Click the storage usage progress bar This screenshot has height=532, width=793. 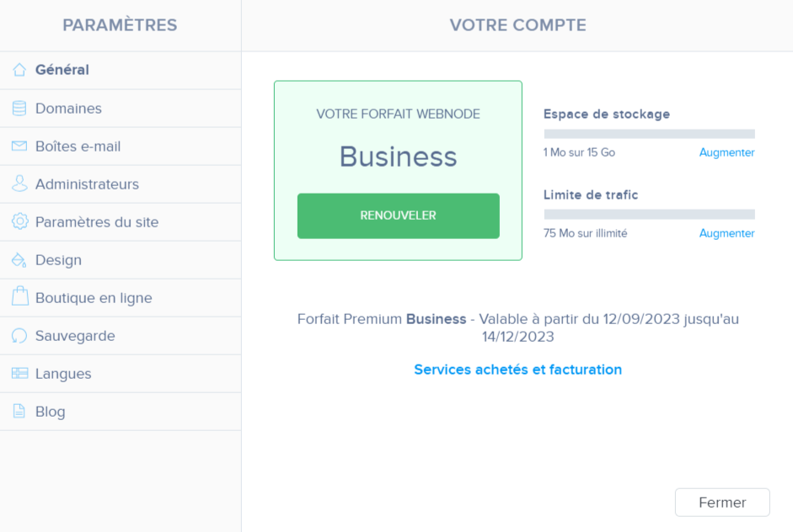click(649, 133)
